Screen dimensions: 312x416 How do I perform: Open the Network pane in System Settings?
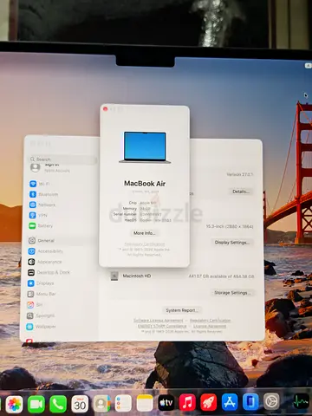pyautogui.click(x=42, y=205)
